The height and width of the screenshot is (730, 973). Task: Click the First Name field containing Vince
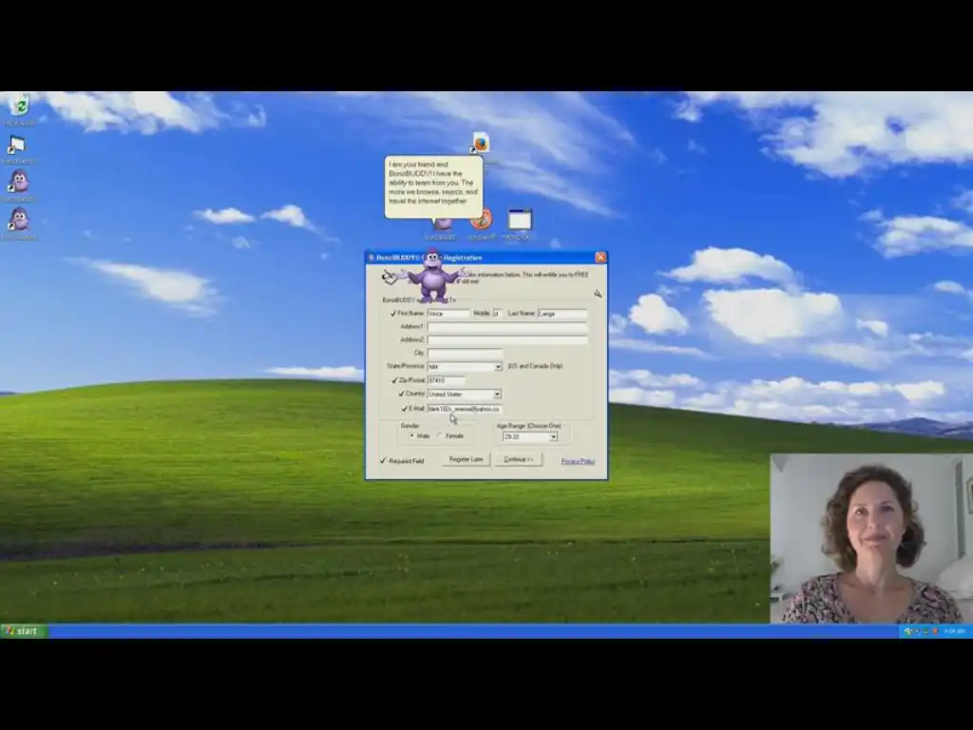pos(448,314)
